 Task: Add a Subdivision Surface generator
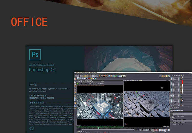coord(114,76)
